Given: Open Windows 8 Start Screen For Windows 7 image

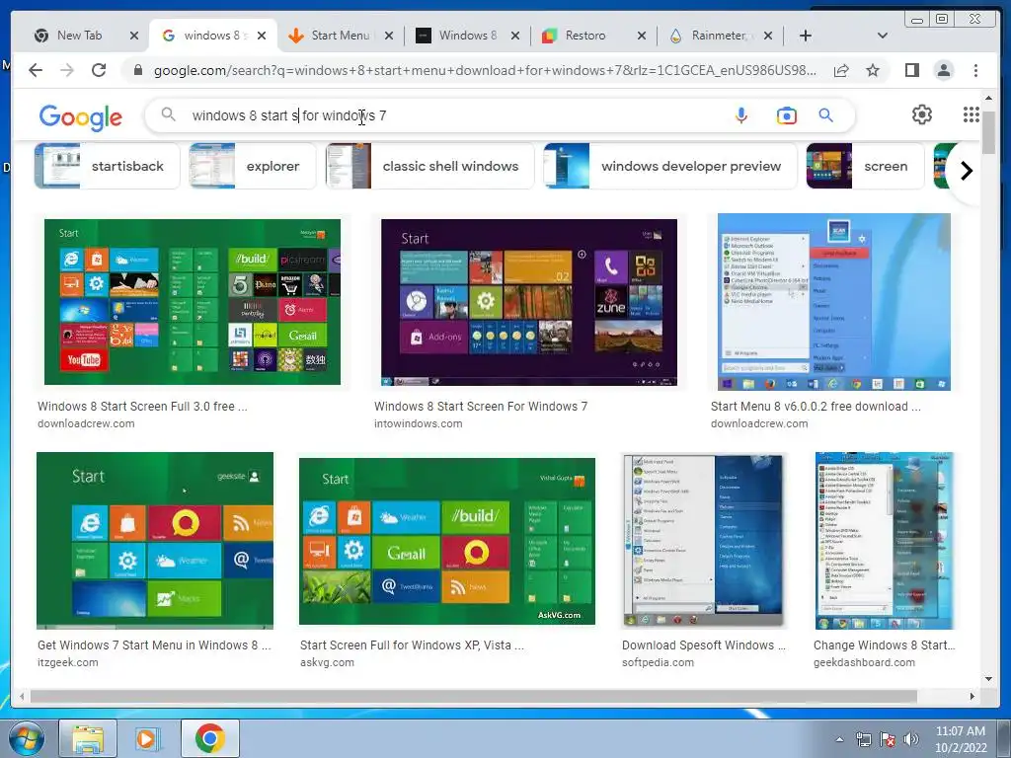Looking at the screenshot, I should pos(529,302).
